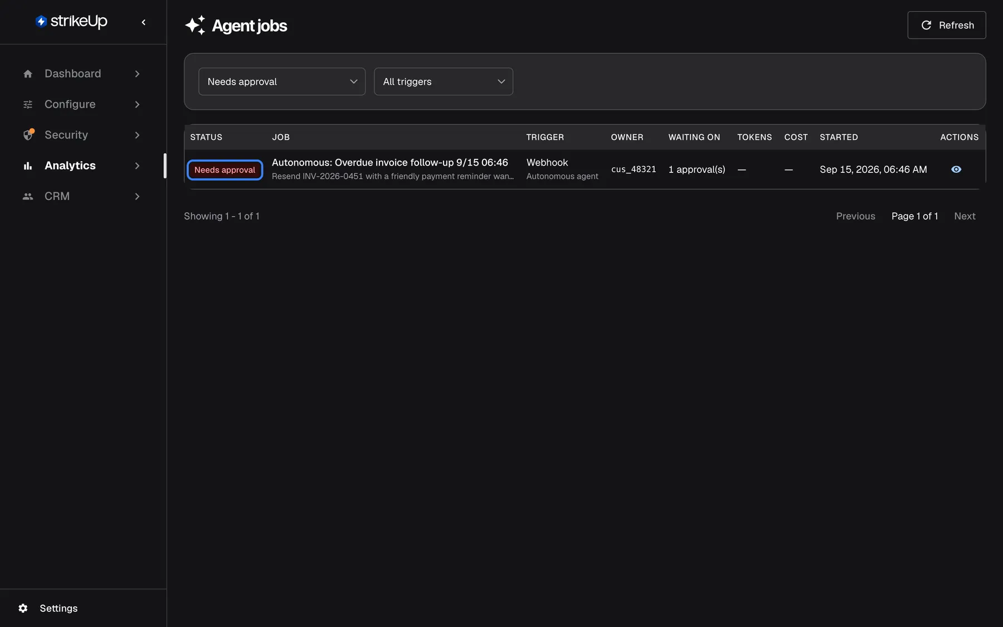Click the Sep 15, 2026 started time
The width and height of the screenshot is (1003, 627).
click(873, 169)
